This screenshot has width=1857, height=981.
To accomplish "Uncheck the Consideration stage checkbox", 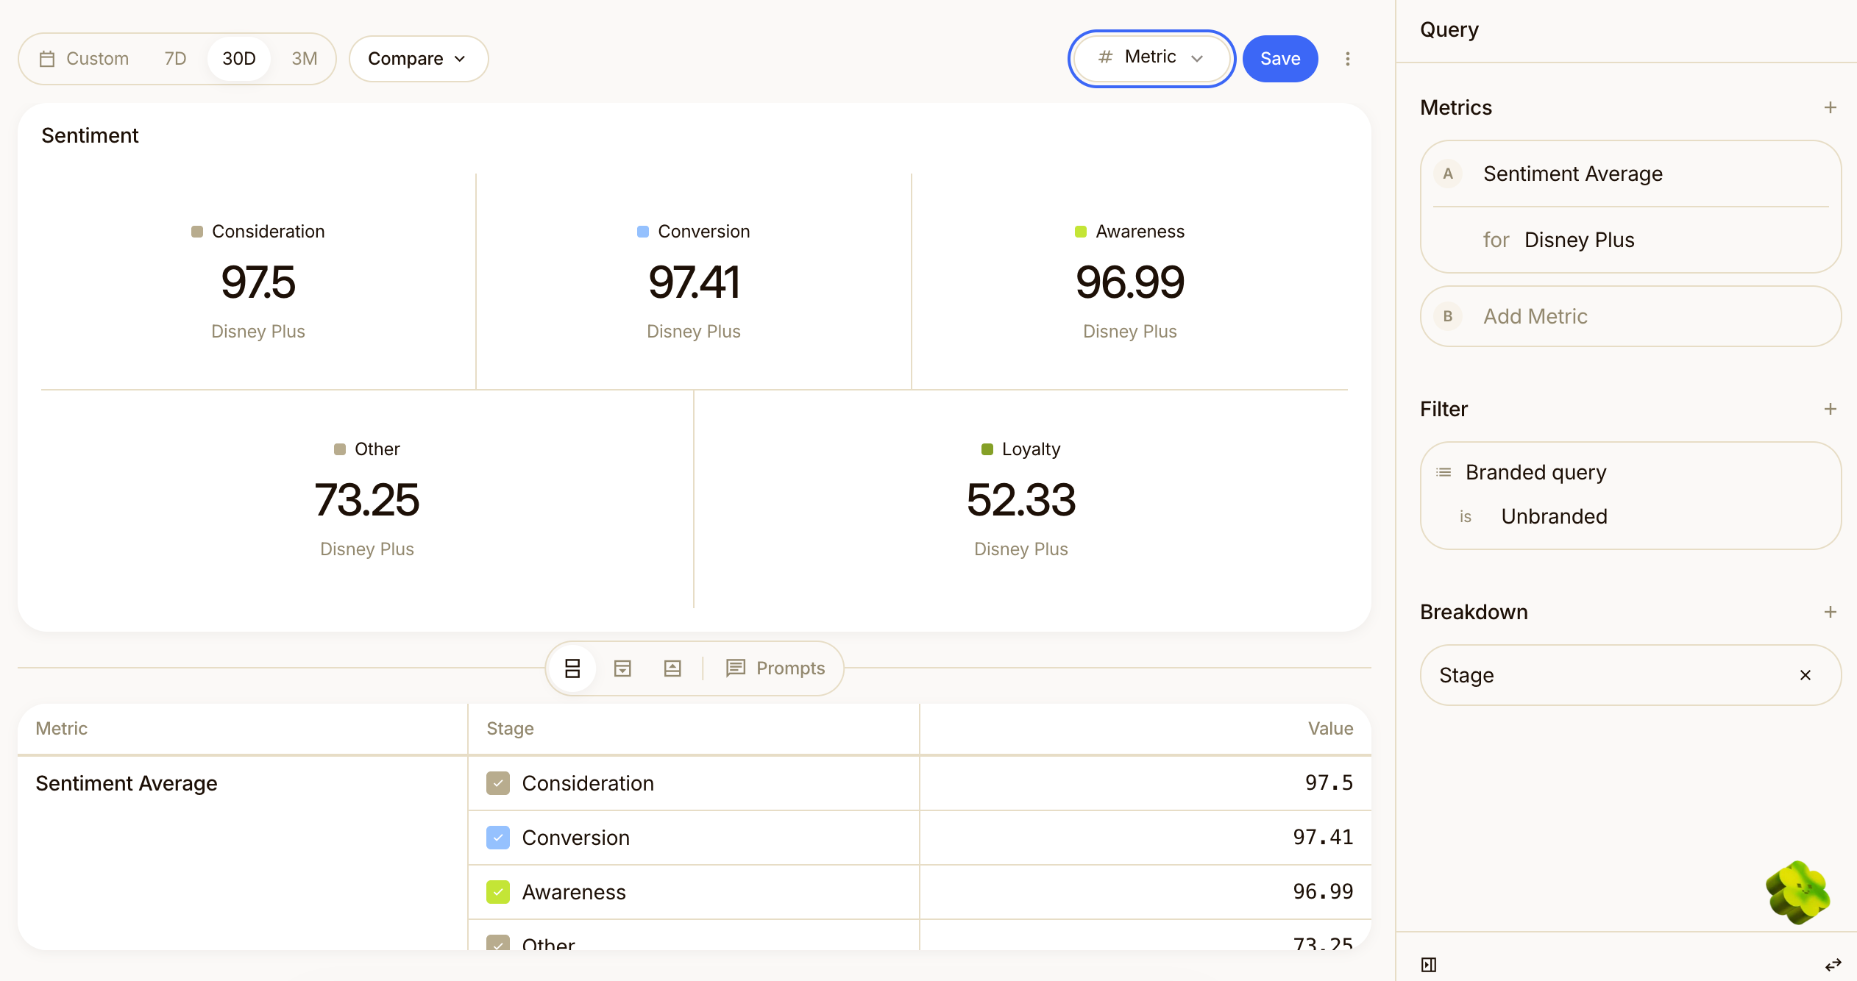I will [498, 783].
